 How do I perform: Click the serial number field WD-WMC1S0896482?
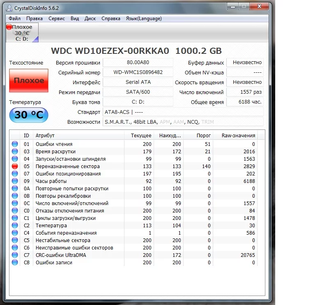click(138, 72)
